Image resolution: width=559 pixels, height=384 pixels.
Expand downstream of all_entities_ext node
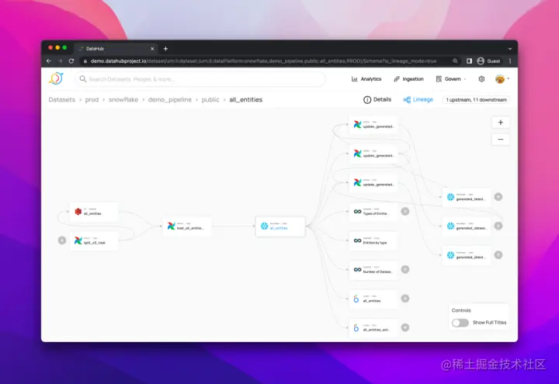coord(405,327)
